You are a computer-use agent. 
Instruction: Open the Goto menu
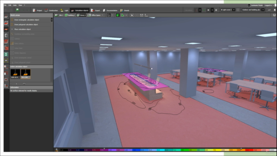[x=15, y=5]
